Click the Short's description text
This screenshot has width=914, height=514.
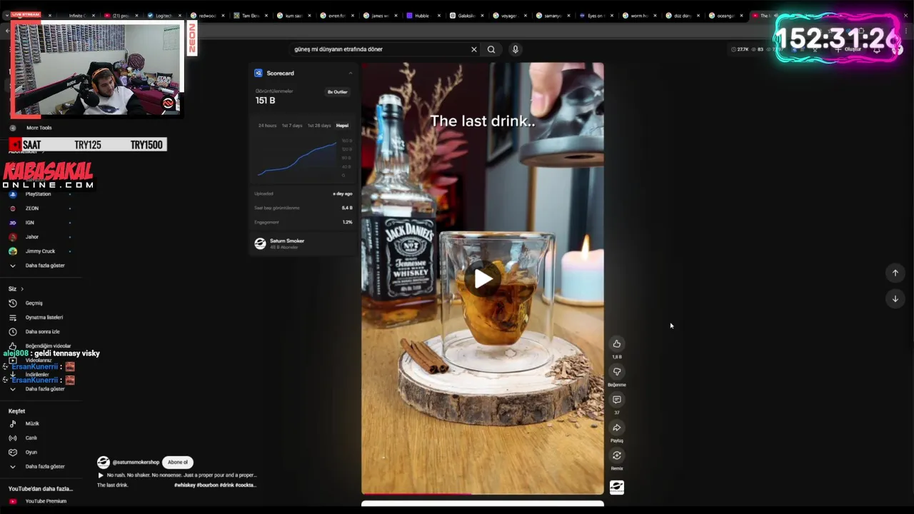click(181, 475)
